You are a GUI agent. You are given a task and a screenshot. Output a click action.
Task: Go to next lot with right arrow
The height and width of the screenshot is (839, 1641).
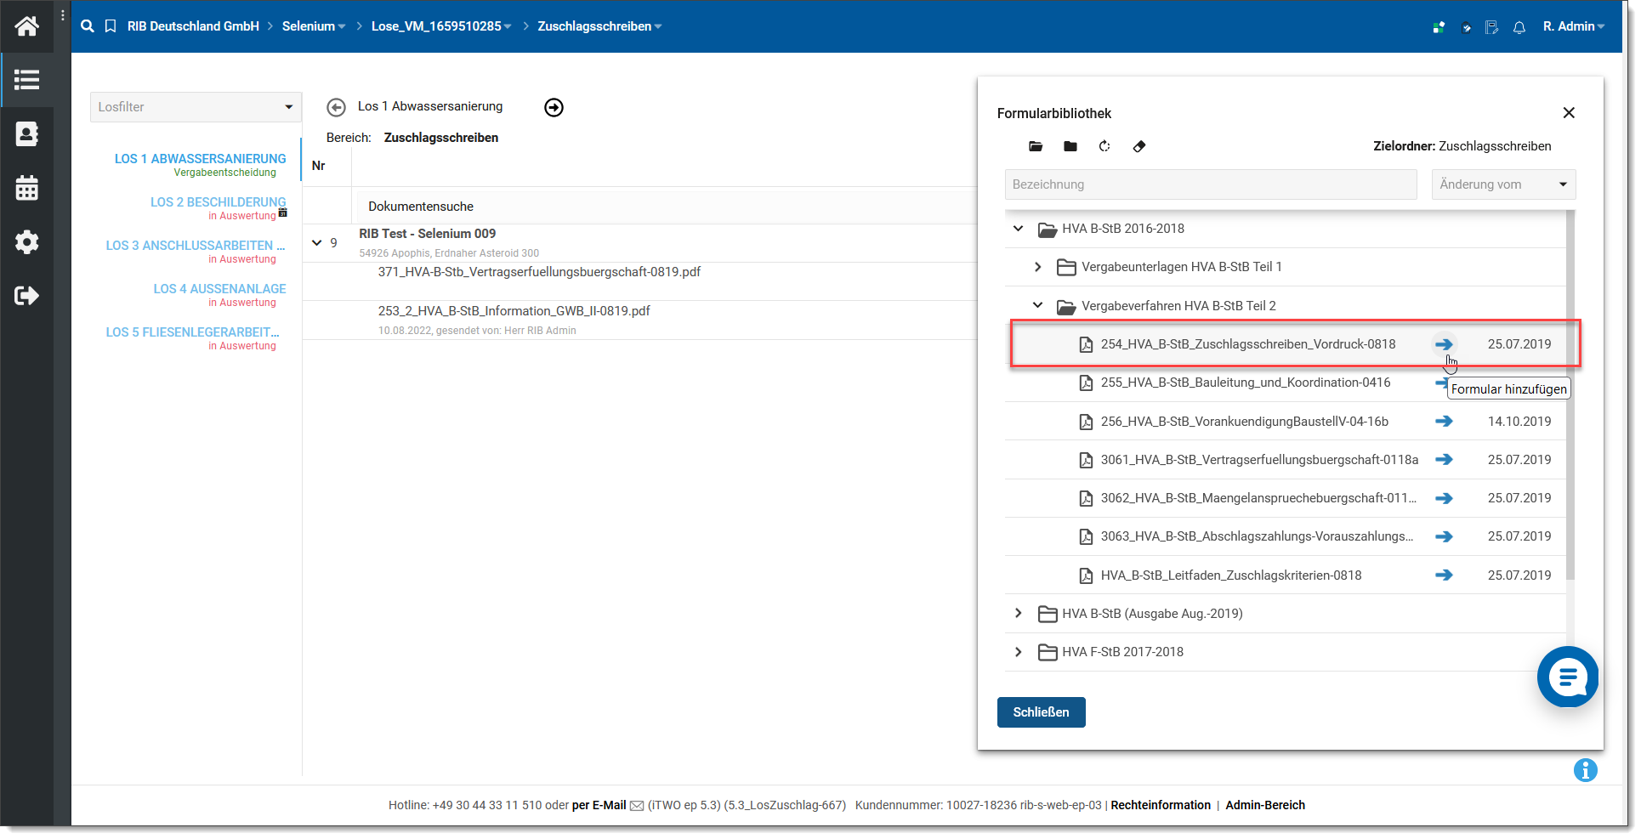[x=554, y=107]
